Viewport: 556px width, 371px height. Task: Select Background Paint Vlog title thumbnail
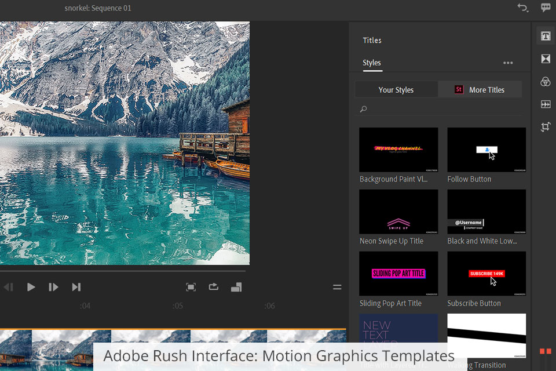coord(398,150)
